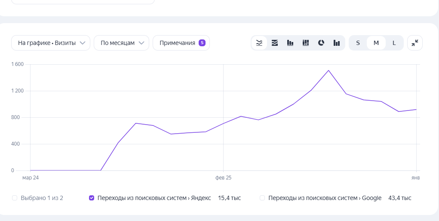Click the purple 5 notes badge
Viewport: 439px width, 221px height.
click(202, 43)
